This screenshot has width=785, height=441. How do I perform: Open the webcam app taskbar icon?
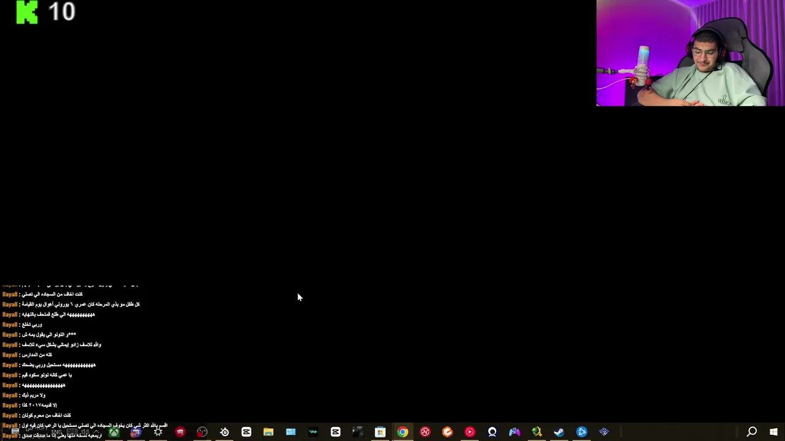pyautogui.click(x=492, y=432)
